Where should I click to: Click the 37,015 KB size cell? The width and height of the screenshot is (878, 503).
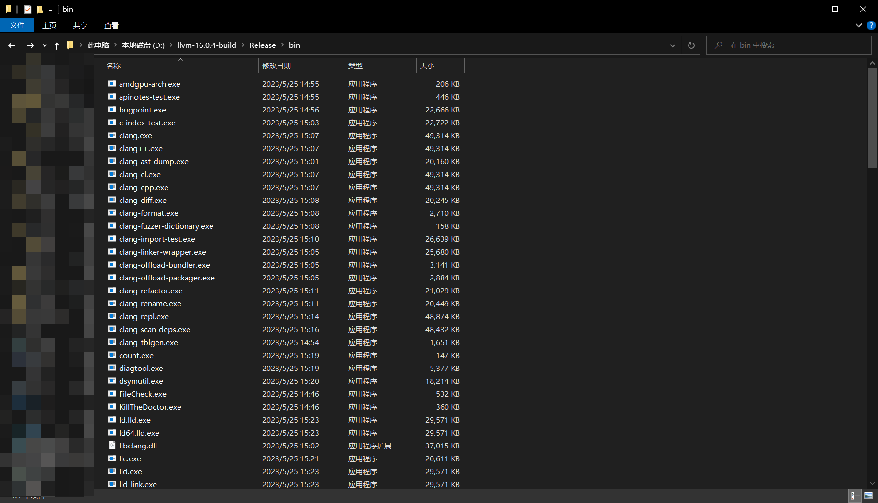[443, 446]
